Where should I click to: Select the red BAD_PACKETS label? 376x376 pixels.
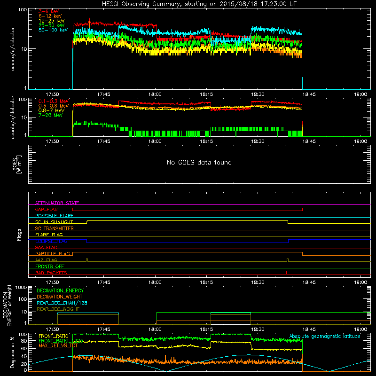click(x=51, y=273)
